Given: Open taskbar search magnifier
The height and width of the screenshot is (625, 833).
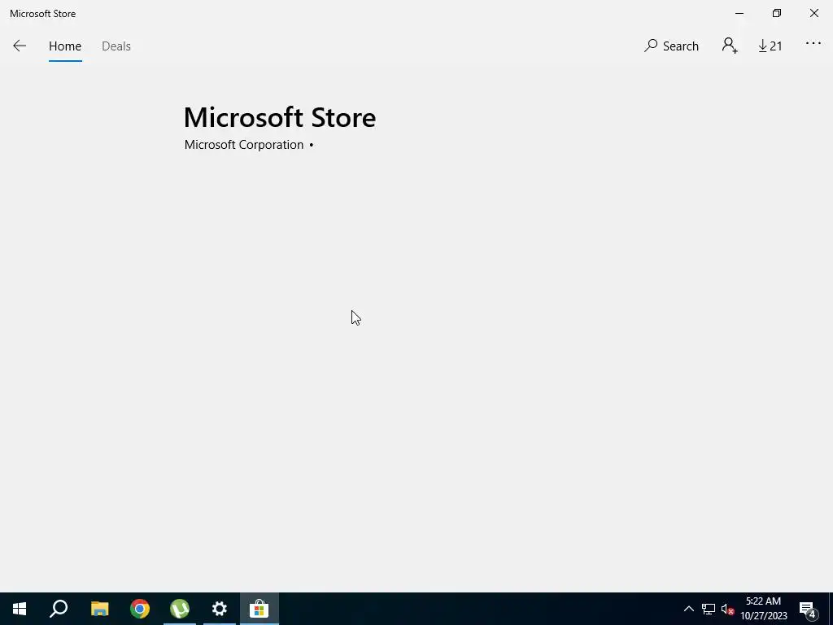Looking at the screenshot, I should point(59,609).
